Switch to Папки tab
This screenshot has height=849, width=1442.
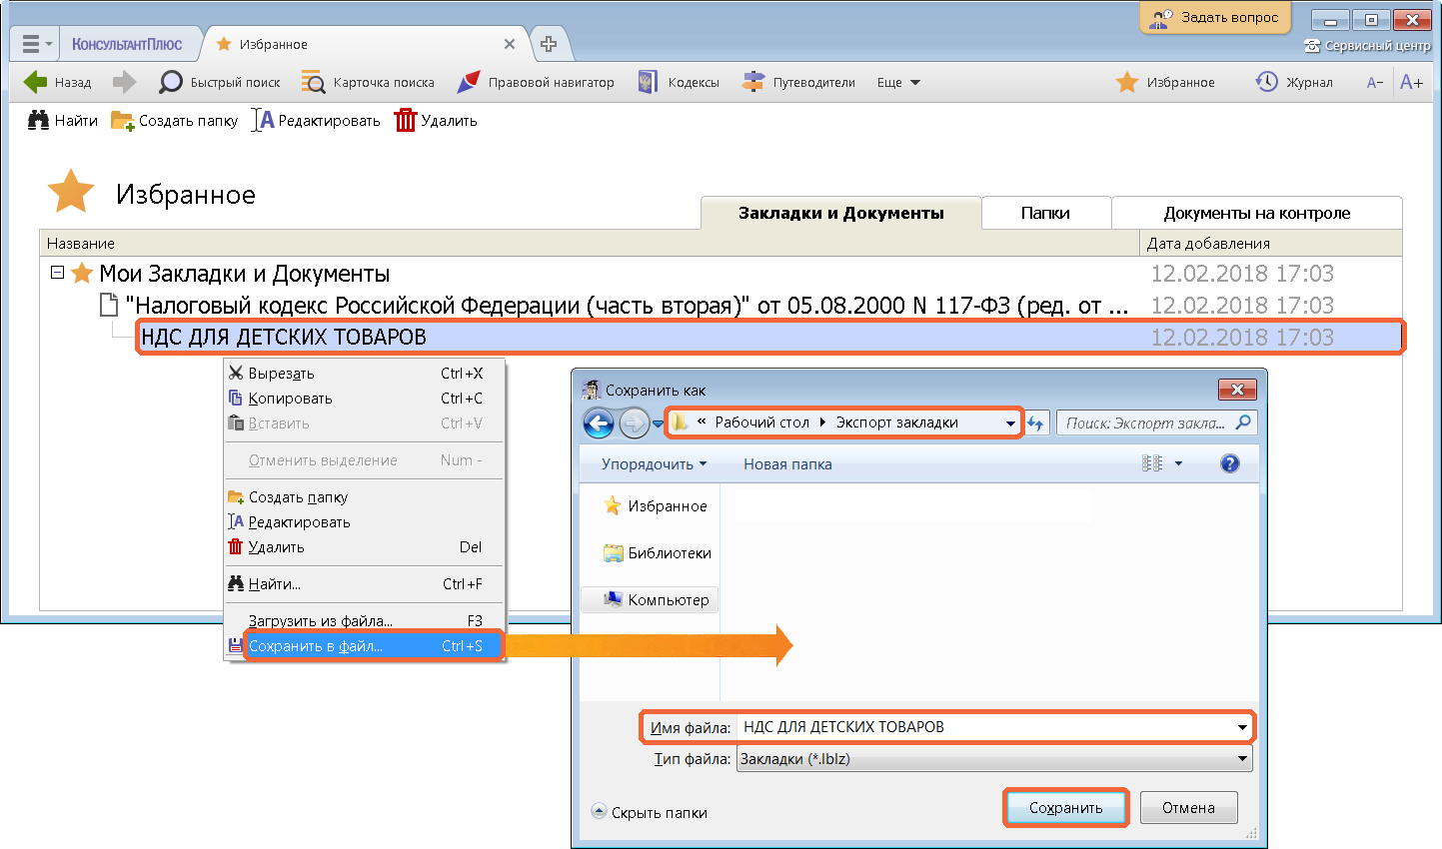[x=1045, y=213]
